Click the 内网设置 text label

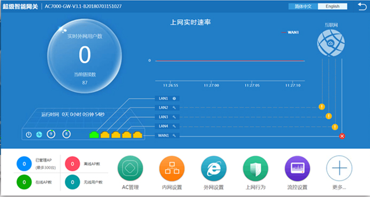(172, 187)
